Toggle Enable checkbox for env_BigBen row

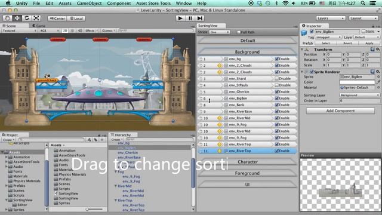(x=276, y=98)
